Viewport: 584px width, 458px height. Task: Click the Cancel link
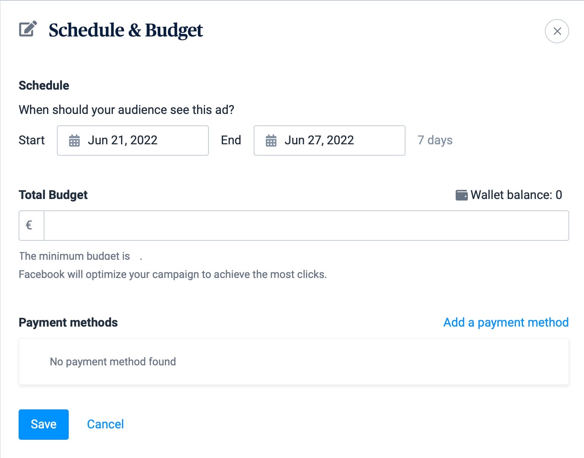pyautogui.click(x=106, y=424)
